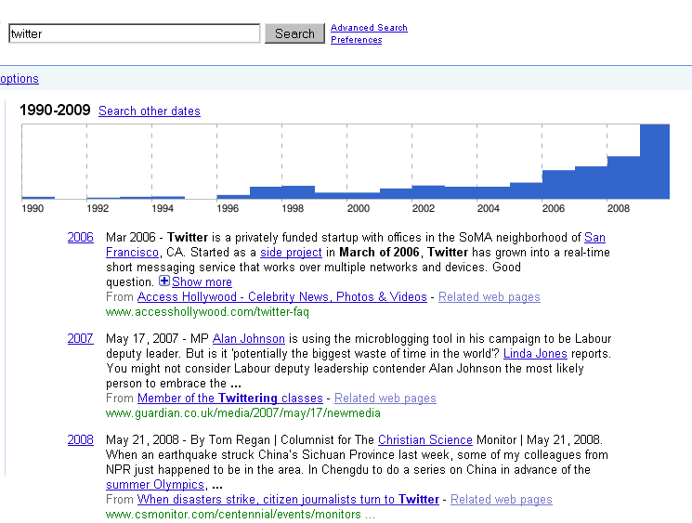Open Related web pages for Guardian result
This screenshot has height=523, width=692.
pyautogui.click(x=385, y=399)
